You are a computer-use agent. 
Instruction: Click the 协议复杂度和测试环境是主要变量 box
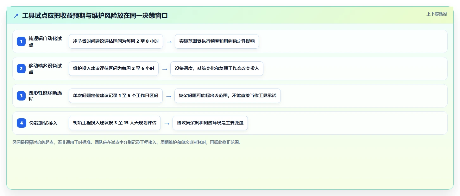point(210,123)
